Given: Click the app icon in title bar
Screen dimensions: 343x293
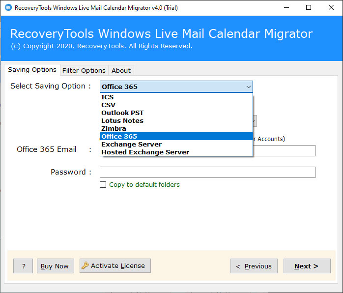Looking at the screenshot, I should (x=8, y=8).
